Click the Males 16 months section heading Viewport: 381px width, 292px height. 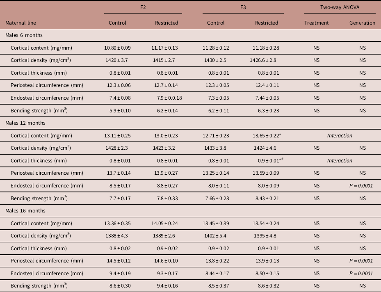[x=25, y=211]
